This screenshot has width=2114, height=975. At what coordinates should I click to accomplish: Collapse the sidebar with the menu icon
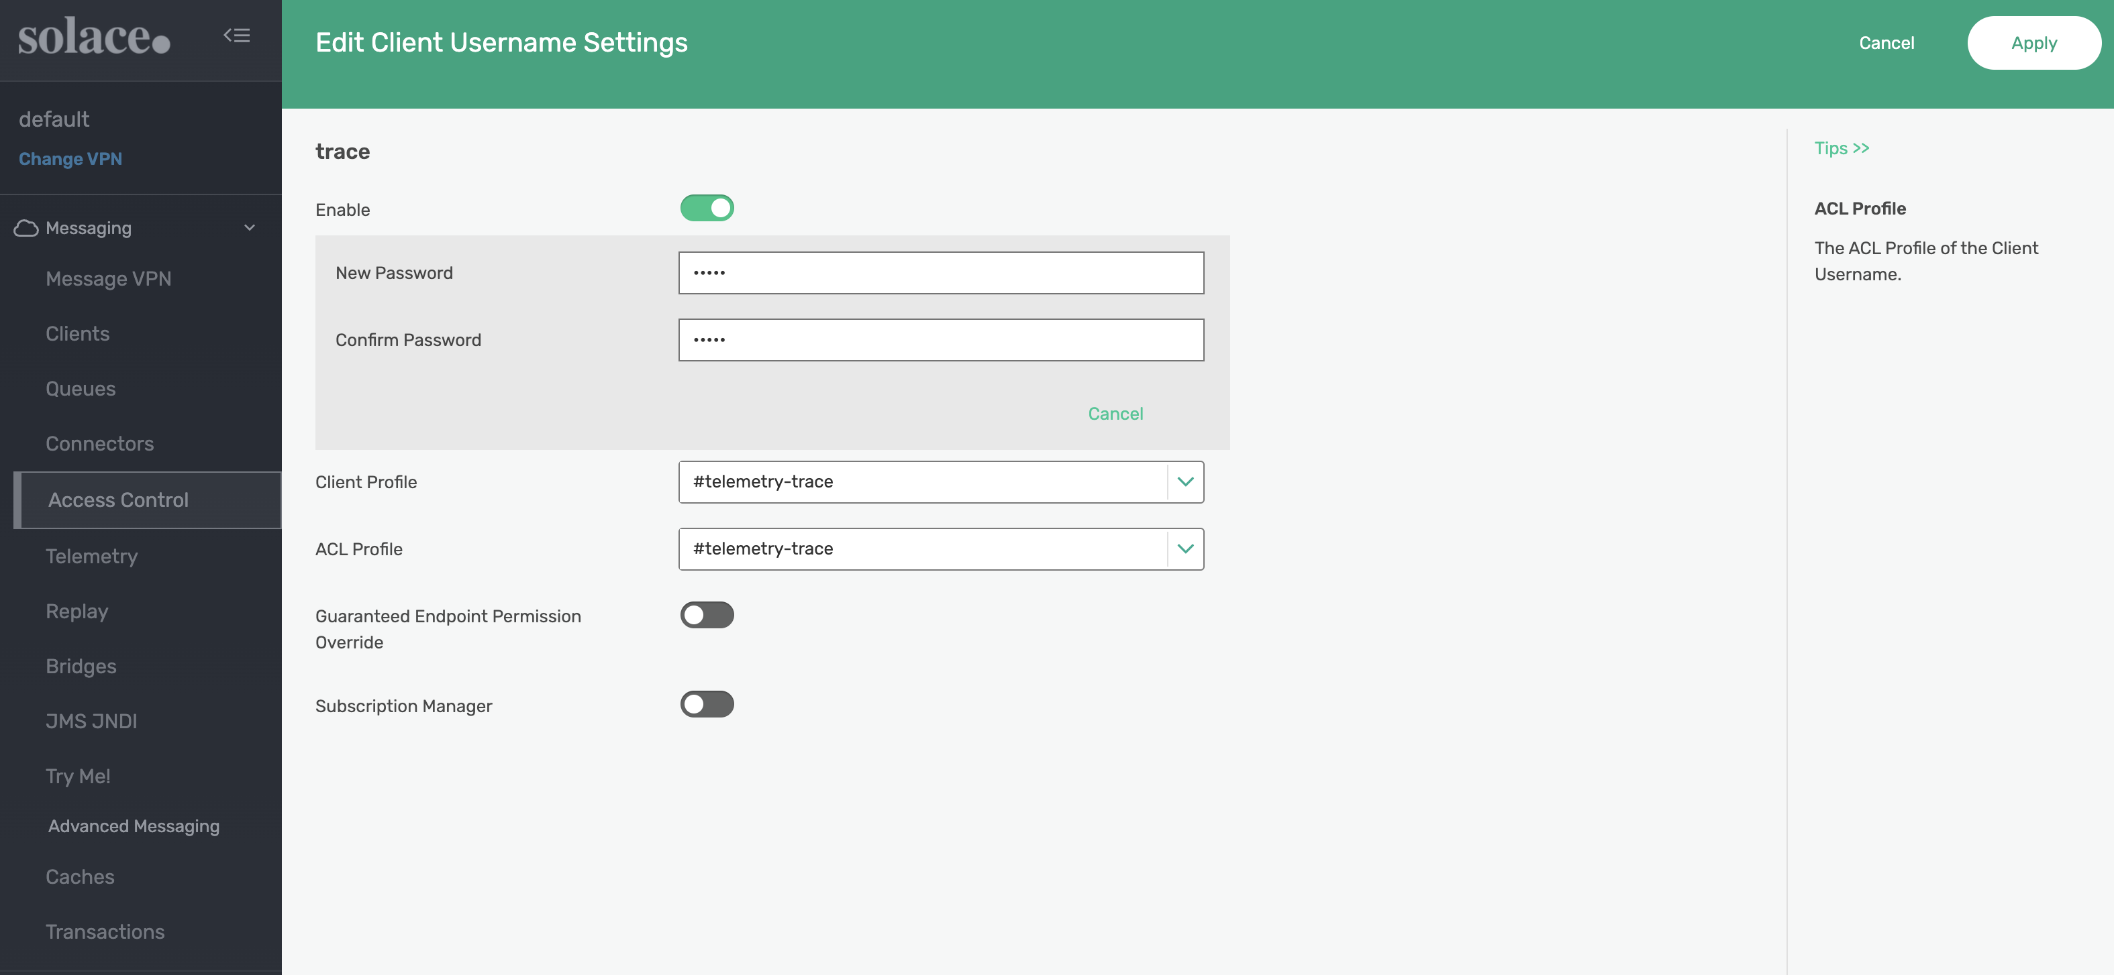[236, 36]
